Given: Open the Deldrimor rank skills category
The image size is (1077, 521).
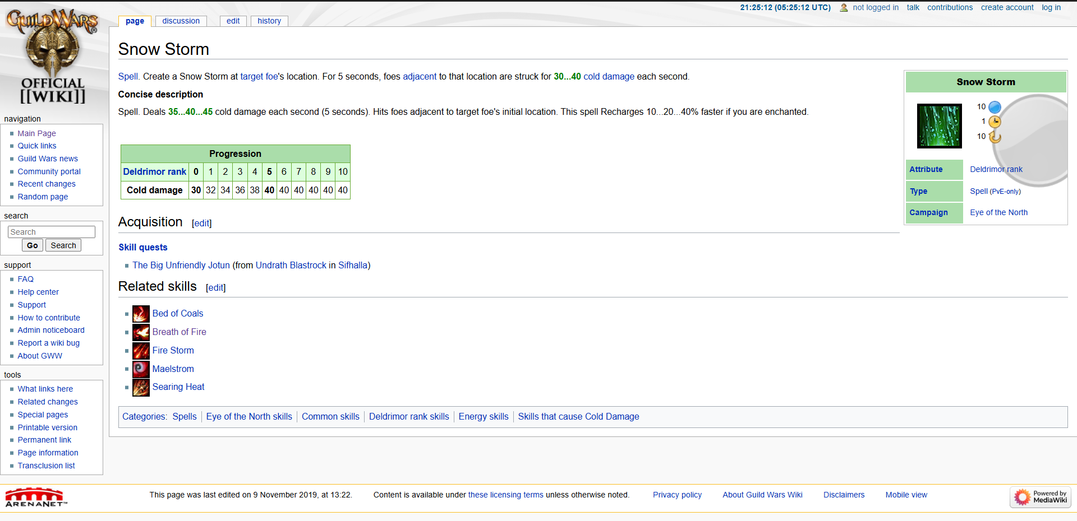Looking at the screenshot, I should 409,417.
